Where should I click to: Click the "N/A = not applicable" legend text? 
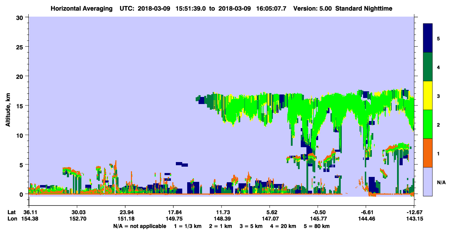139,226
